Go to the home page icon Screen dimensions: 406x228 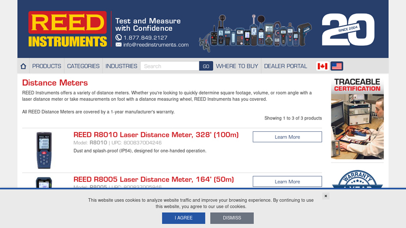(23, 66)
